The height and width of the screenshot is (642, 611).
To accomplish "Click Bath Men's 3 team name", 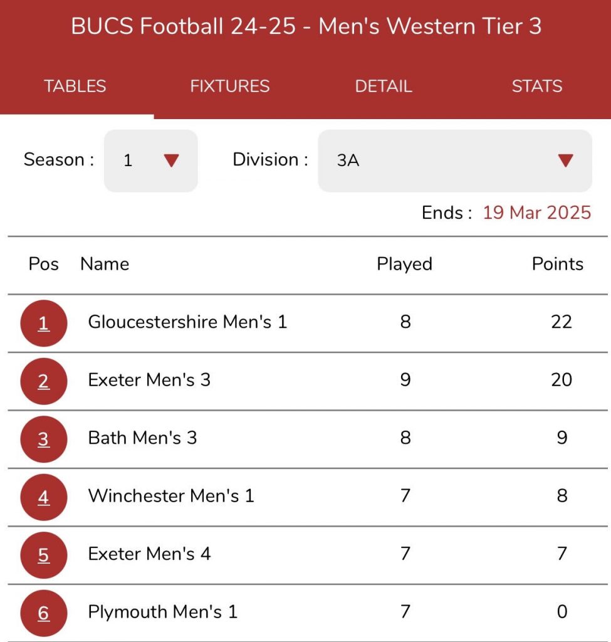I will point(142,438).
